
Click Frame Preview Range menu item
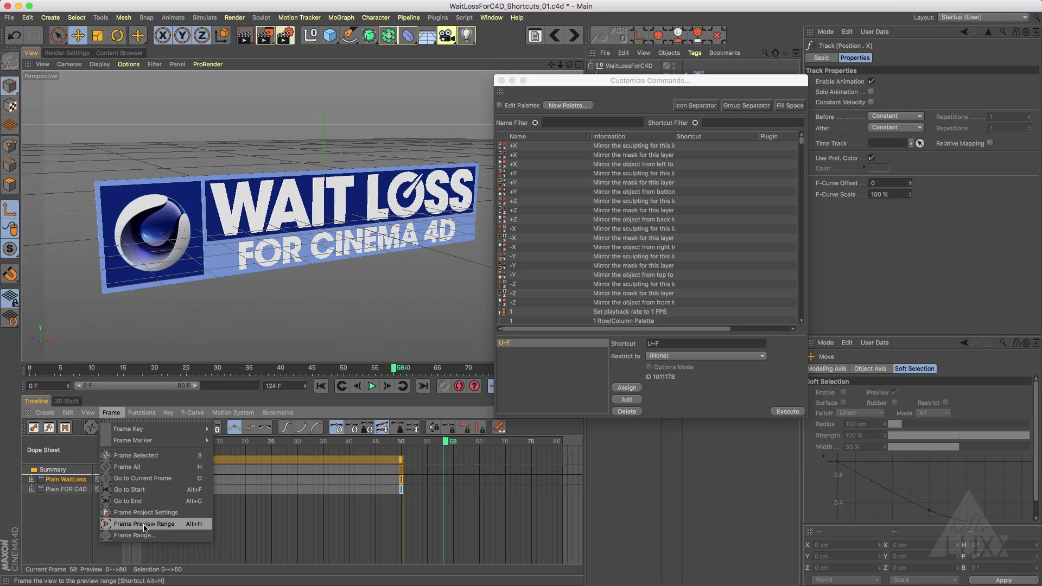pyautogui.click(x=144, y=523)
